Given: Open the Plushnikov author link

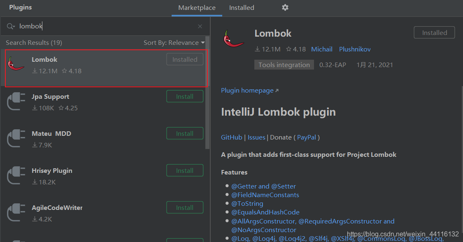Looking at the screenshot, I should (355, 49).
